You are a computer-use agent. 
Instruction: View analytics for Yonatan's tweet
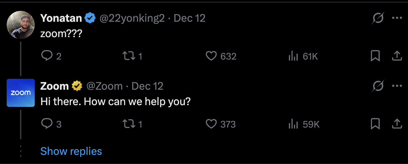pyautogui.click(x=293, y=56)
